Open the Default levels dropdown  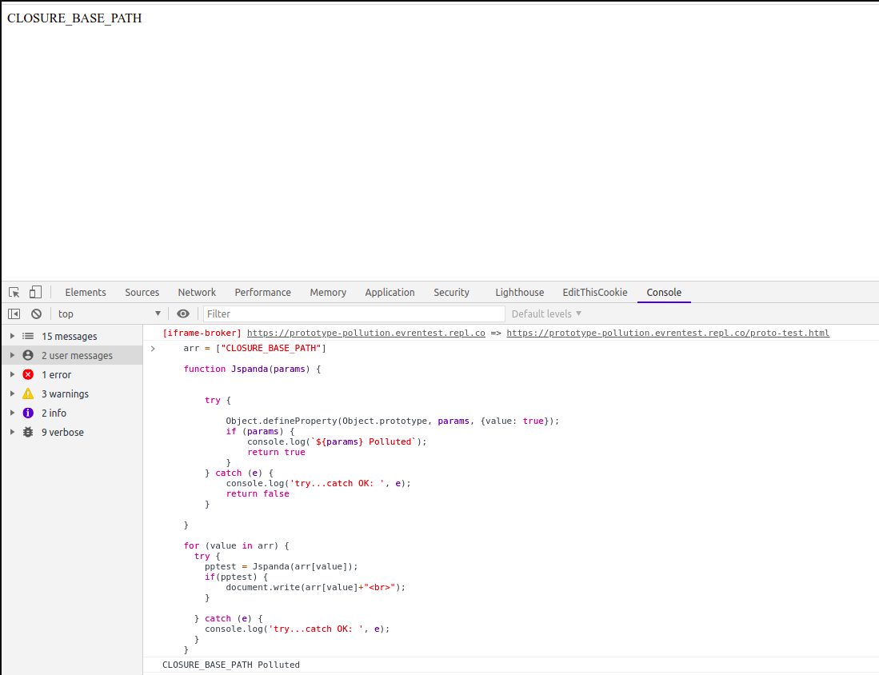coord(546,314)
